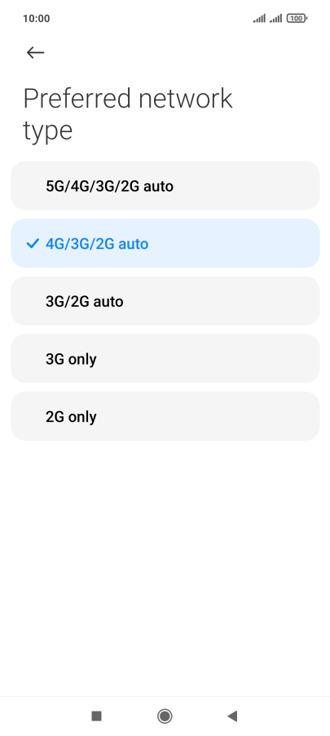Tap the back arrow above the title
This screenshot has width=330, height=736.
pos(35,52)
